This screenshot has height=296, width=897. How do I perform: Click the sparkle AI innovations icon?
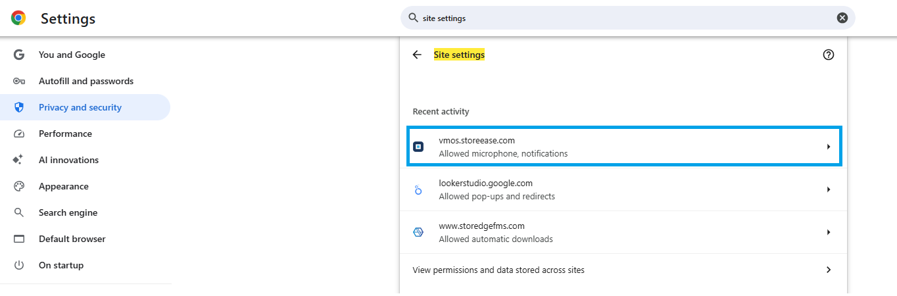[19, 160]
